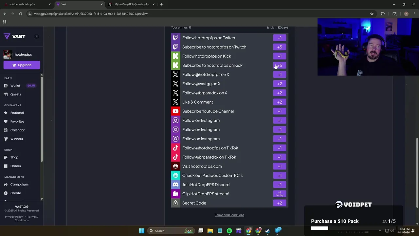Screen dimensions: 419x236
Task: Click +1 for Follow @hotdropfps on TikTok
Action: coord(280,148)
